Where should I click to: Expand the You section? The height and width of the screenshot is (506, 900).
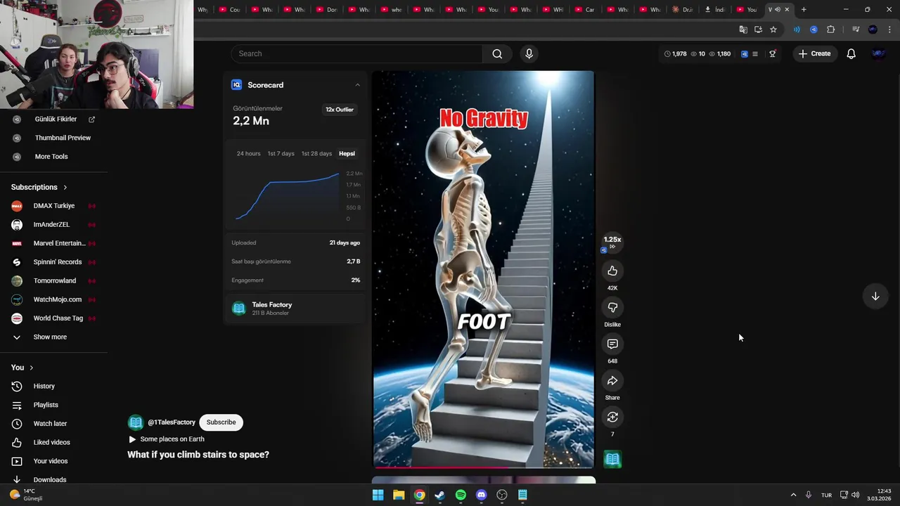pyautogui.click(x=22, y=368)
